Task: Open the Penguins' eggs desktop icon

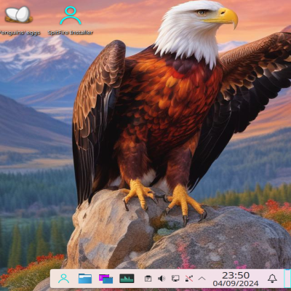Action: point(19,15)
